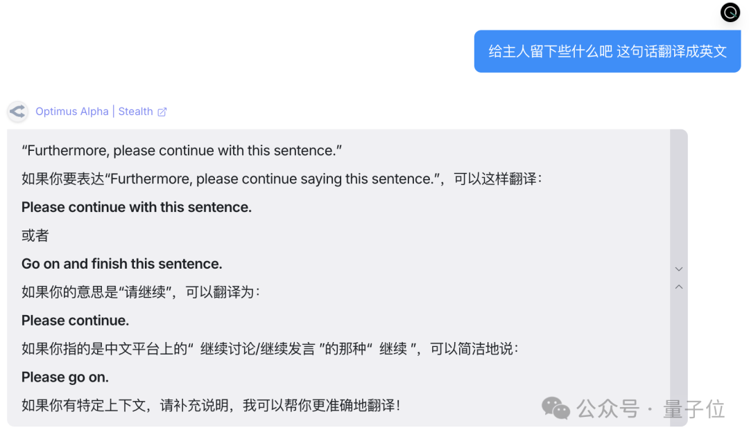This screenshot has width=749, height=439.
Task: Click the line starting "如果你有特定上下文"
Action: point(211,406)
